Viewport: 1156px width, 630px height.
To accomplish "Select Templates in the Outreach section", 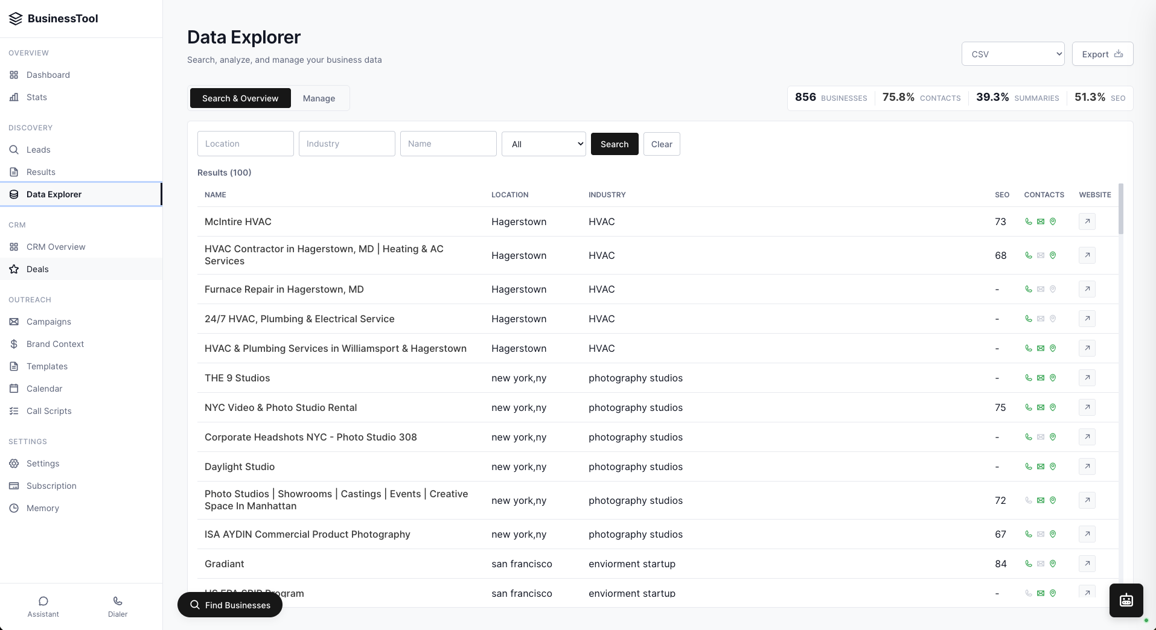I will tap(46, 366).
